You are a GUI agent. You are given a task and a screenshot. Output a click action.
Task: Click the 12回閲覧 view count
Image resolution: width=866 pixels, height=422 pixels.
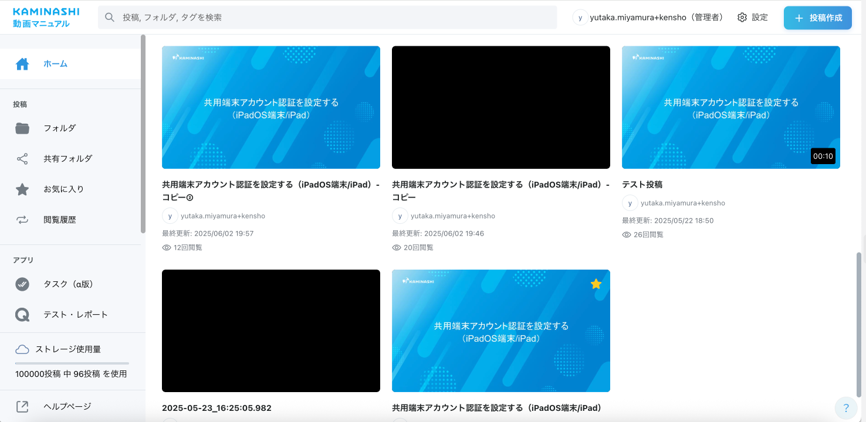pyautogui.click(x=188, y=247)
